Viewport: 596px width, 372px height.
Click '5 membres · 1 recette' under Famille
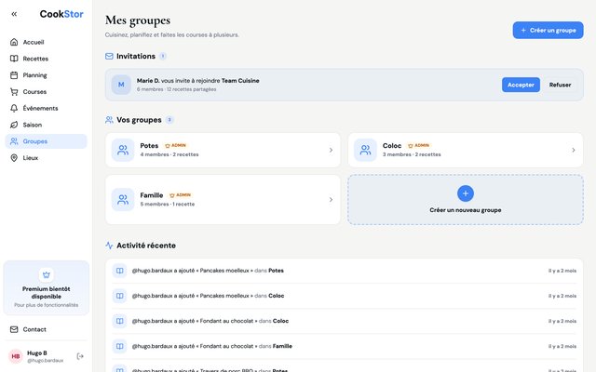(168, 205)
